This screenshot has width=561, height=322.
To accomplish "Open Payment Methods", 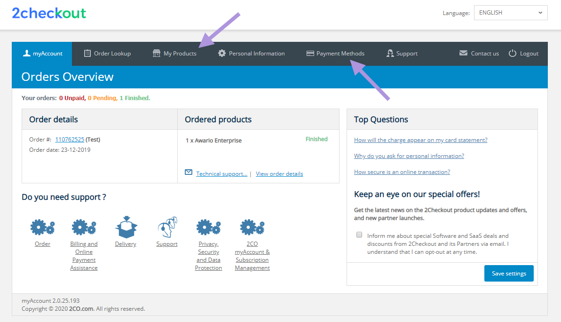I will click(x=336, y=54).
